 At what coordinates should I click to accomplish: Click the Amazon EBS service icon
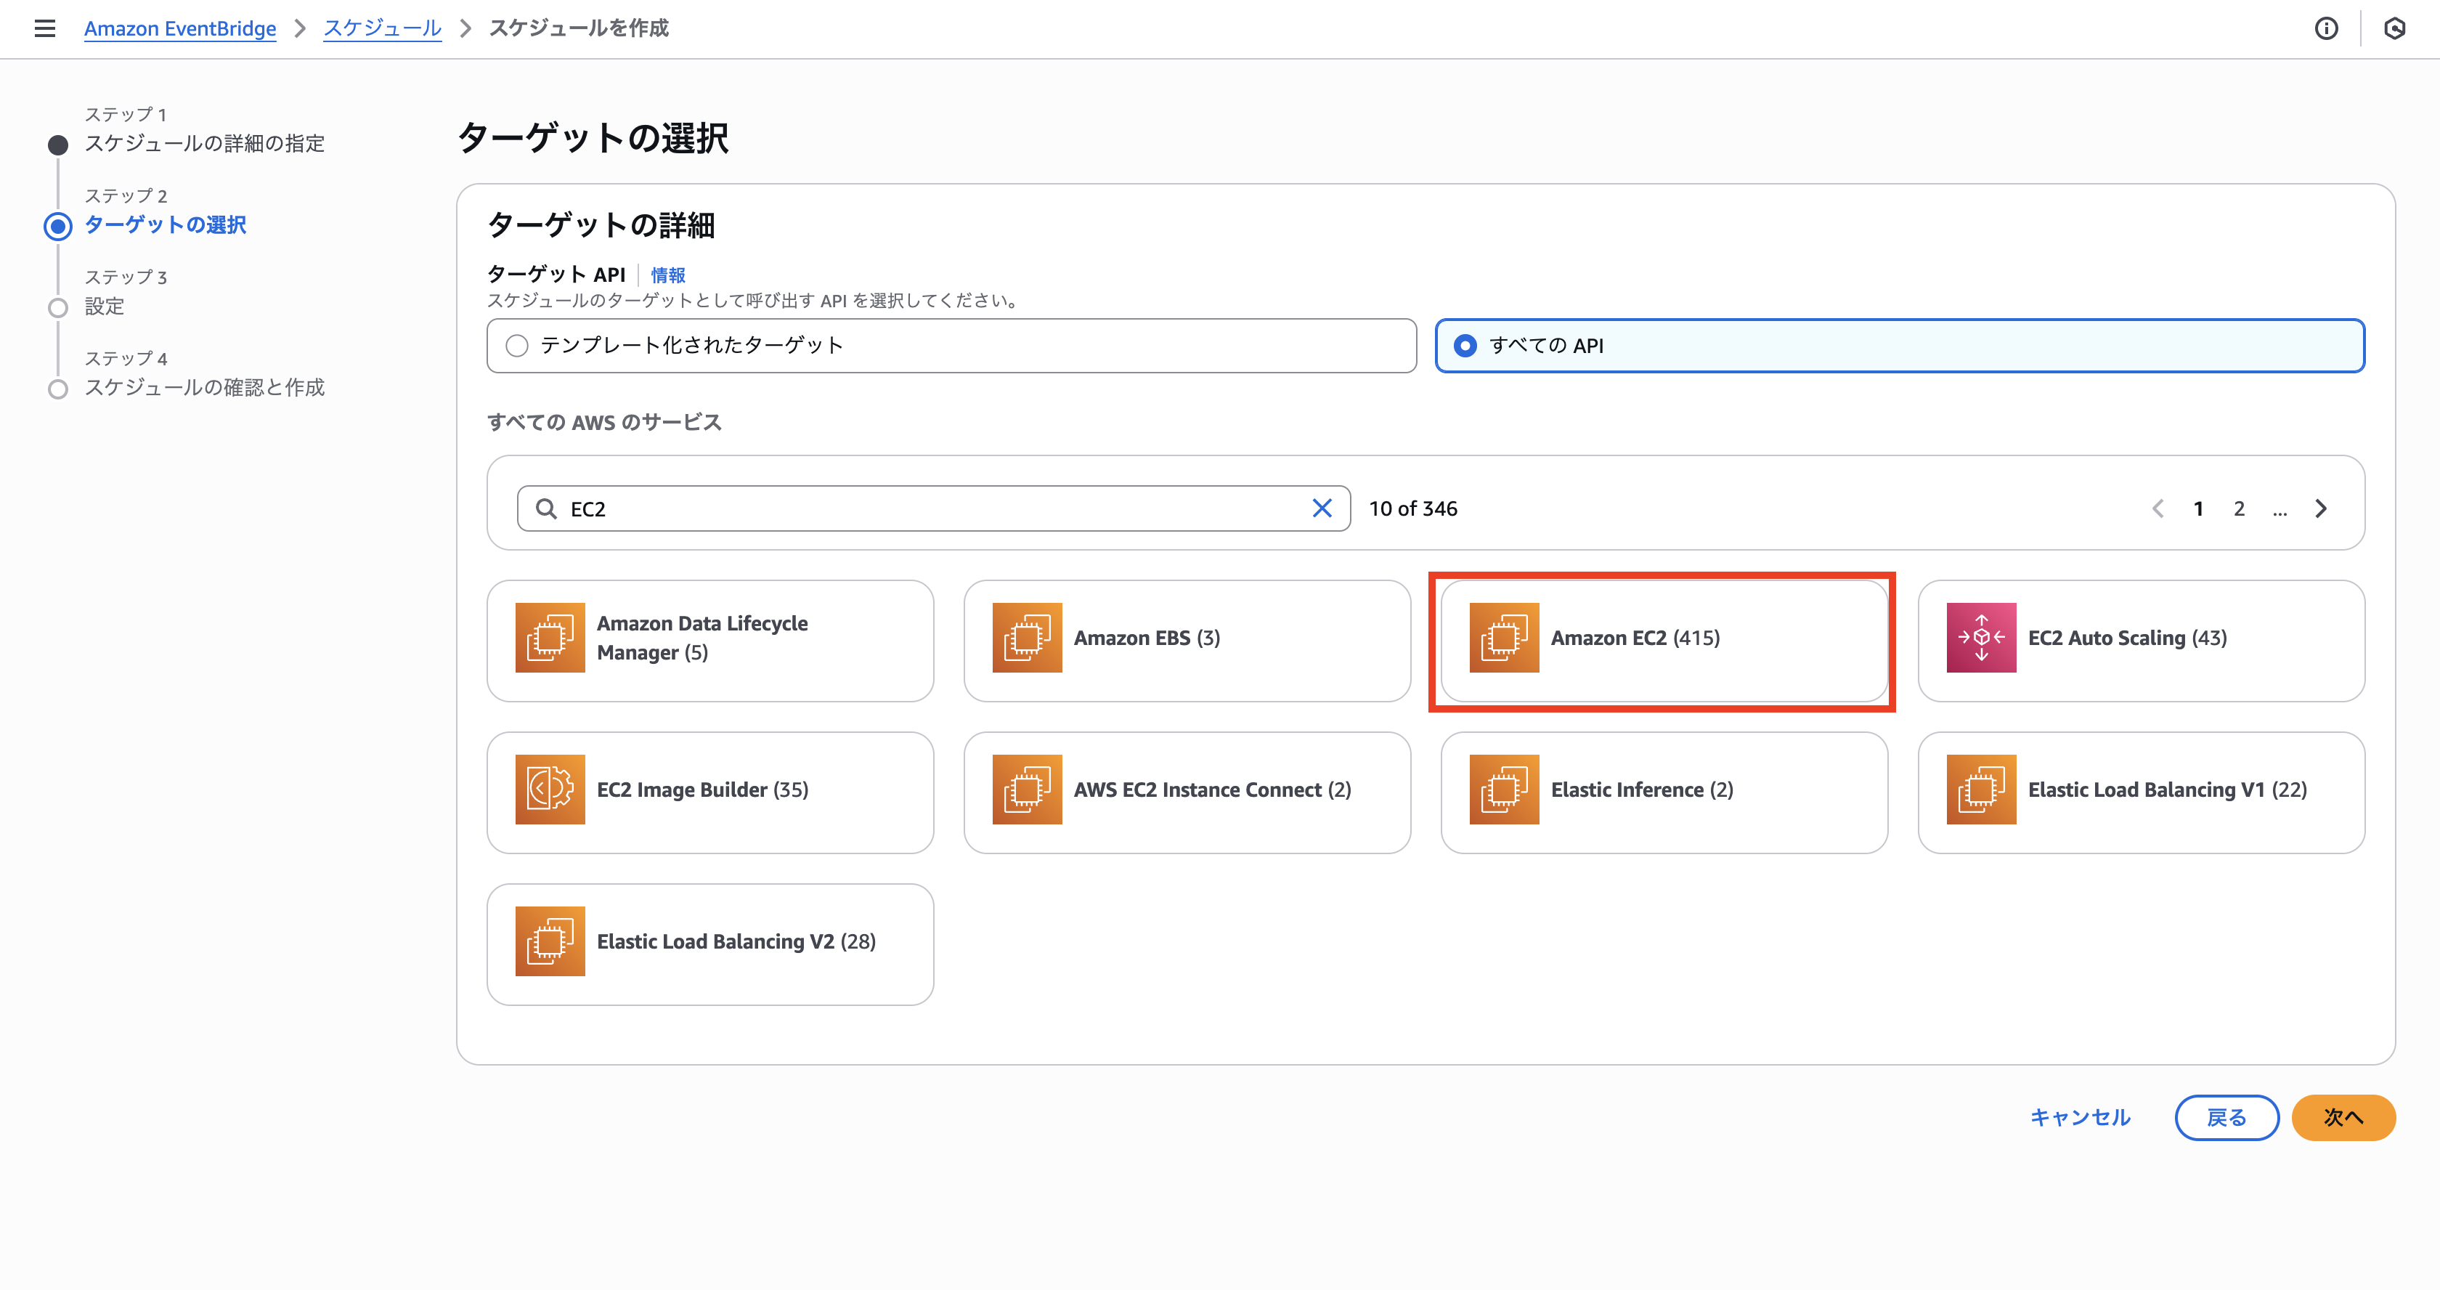pyautogui.click(x=1027, y=638)
